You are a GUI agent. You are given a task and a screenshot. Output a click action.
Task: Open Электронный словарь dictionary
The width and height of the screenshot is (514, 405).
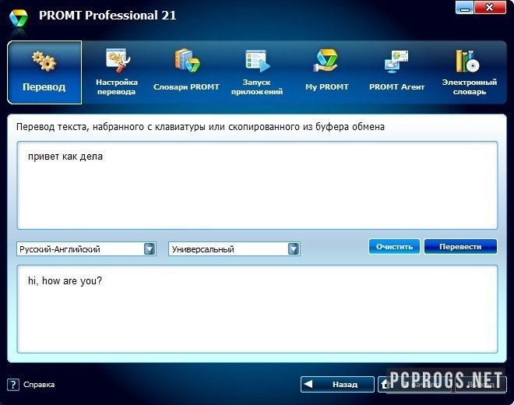pos(470,72)
